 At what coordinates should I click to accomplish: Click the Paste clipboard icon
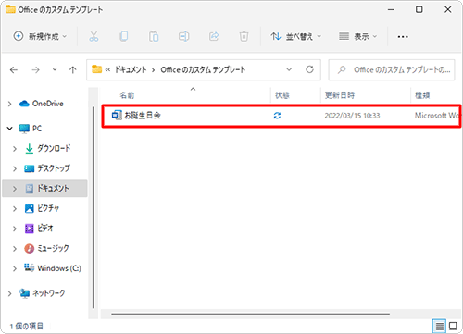coord(154,36)
